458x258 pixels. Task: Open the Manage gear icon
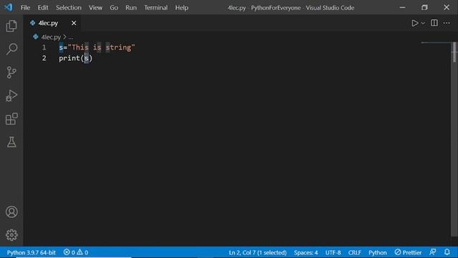[11, 235]
